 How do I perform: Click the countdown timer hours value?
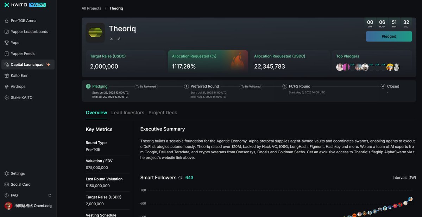tap(382, 22)
